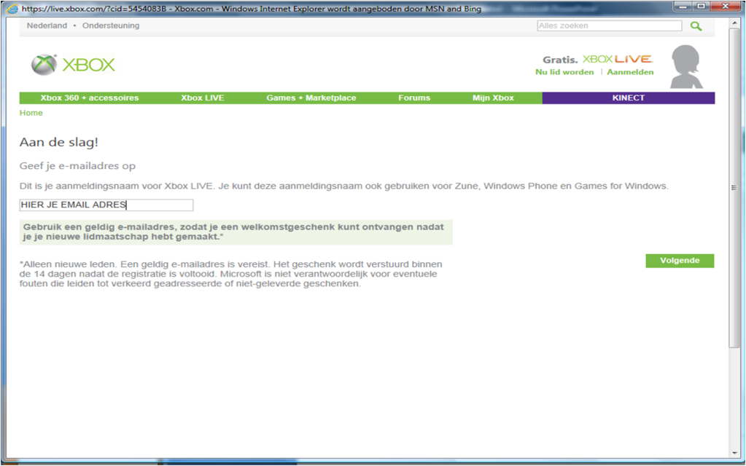Select Mijn Xbox in navigation bar
The height and width of the screenshot is (466, 746).
(x=493, y=98)
